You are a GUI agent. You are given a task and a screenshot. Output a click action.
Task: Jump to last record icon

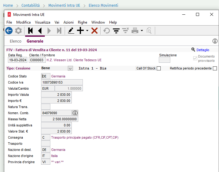pos(59,31)
